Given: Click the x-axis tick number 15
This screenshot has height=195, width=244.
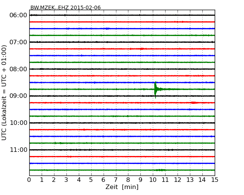Looking at the screenshot, I should [x=215, y=180].
